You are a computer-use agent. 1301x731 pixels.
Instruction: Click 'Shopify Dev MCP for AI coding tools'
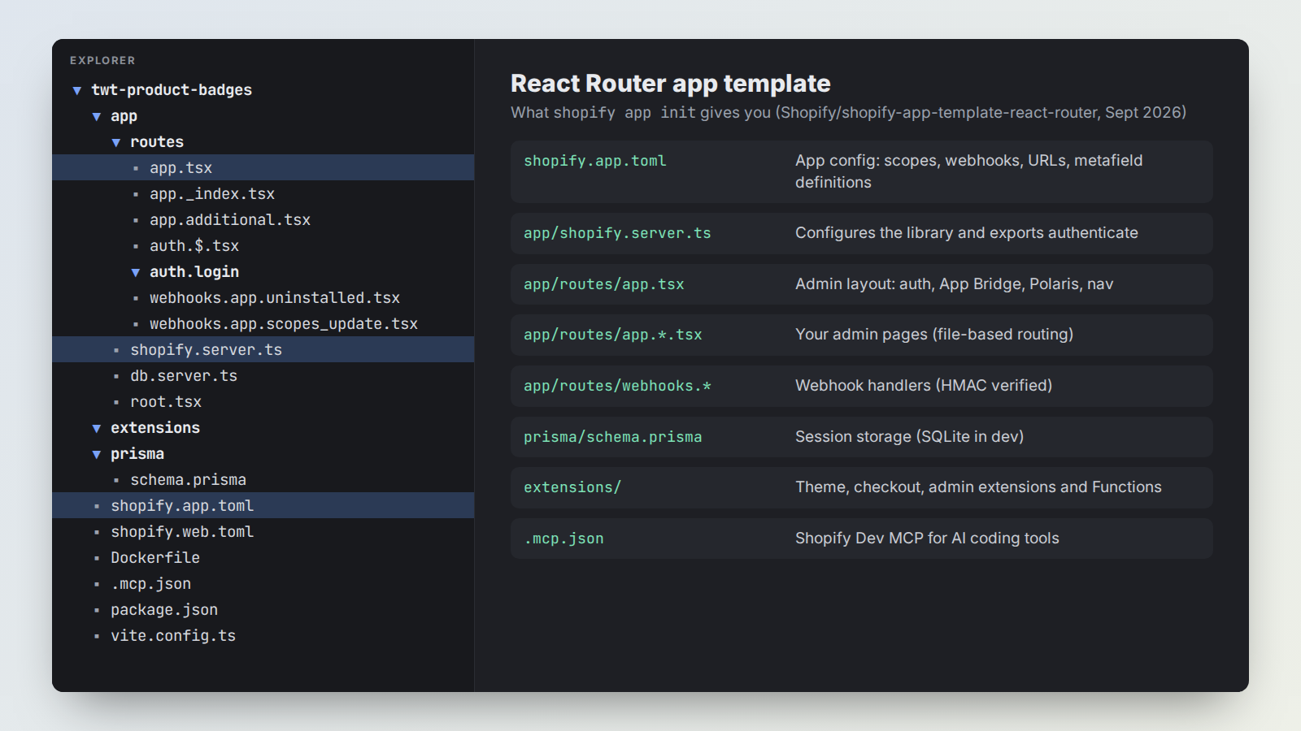click(x=927, y=539)
